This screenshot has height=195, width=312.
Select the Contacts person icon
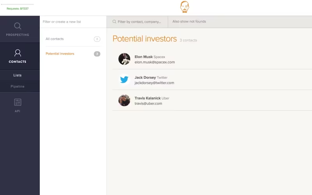18,53
